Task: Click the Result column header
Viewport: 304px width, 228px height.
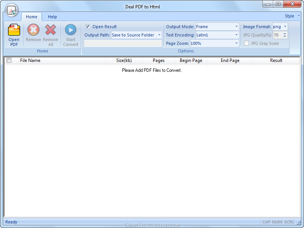Action: 276,60
